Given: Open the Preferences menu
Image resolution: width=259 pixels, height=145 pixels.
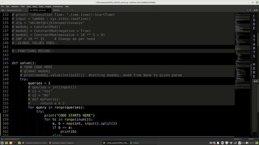Looking at the screenshot, I should [58, 6].
